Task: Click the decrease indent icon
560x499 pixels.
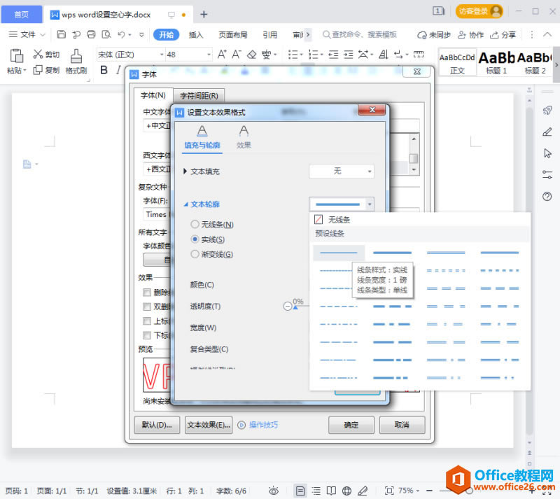Action: click(x=333, y=55)
